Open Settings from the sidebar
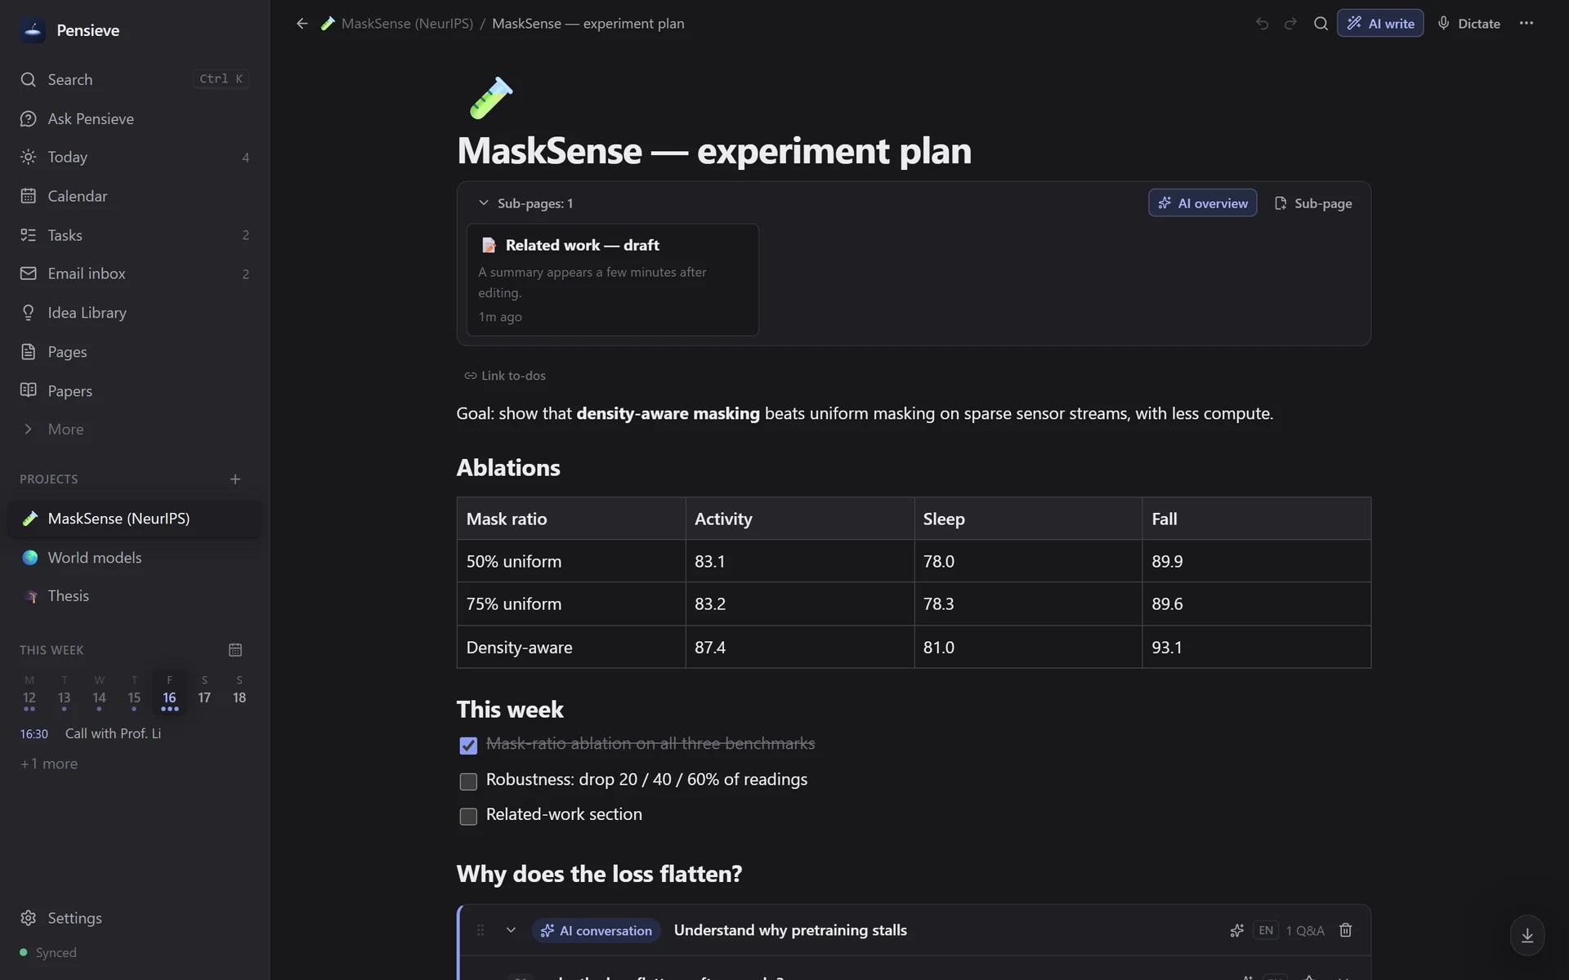Viewport: 1569px width, 980px height. click(x=135, y=918)
